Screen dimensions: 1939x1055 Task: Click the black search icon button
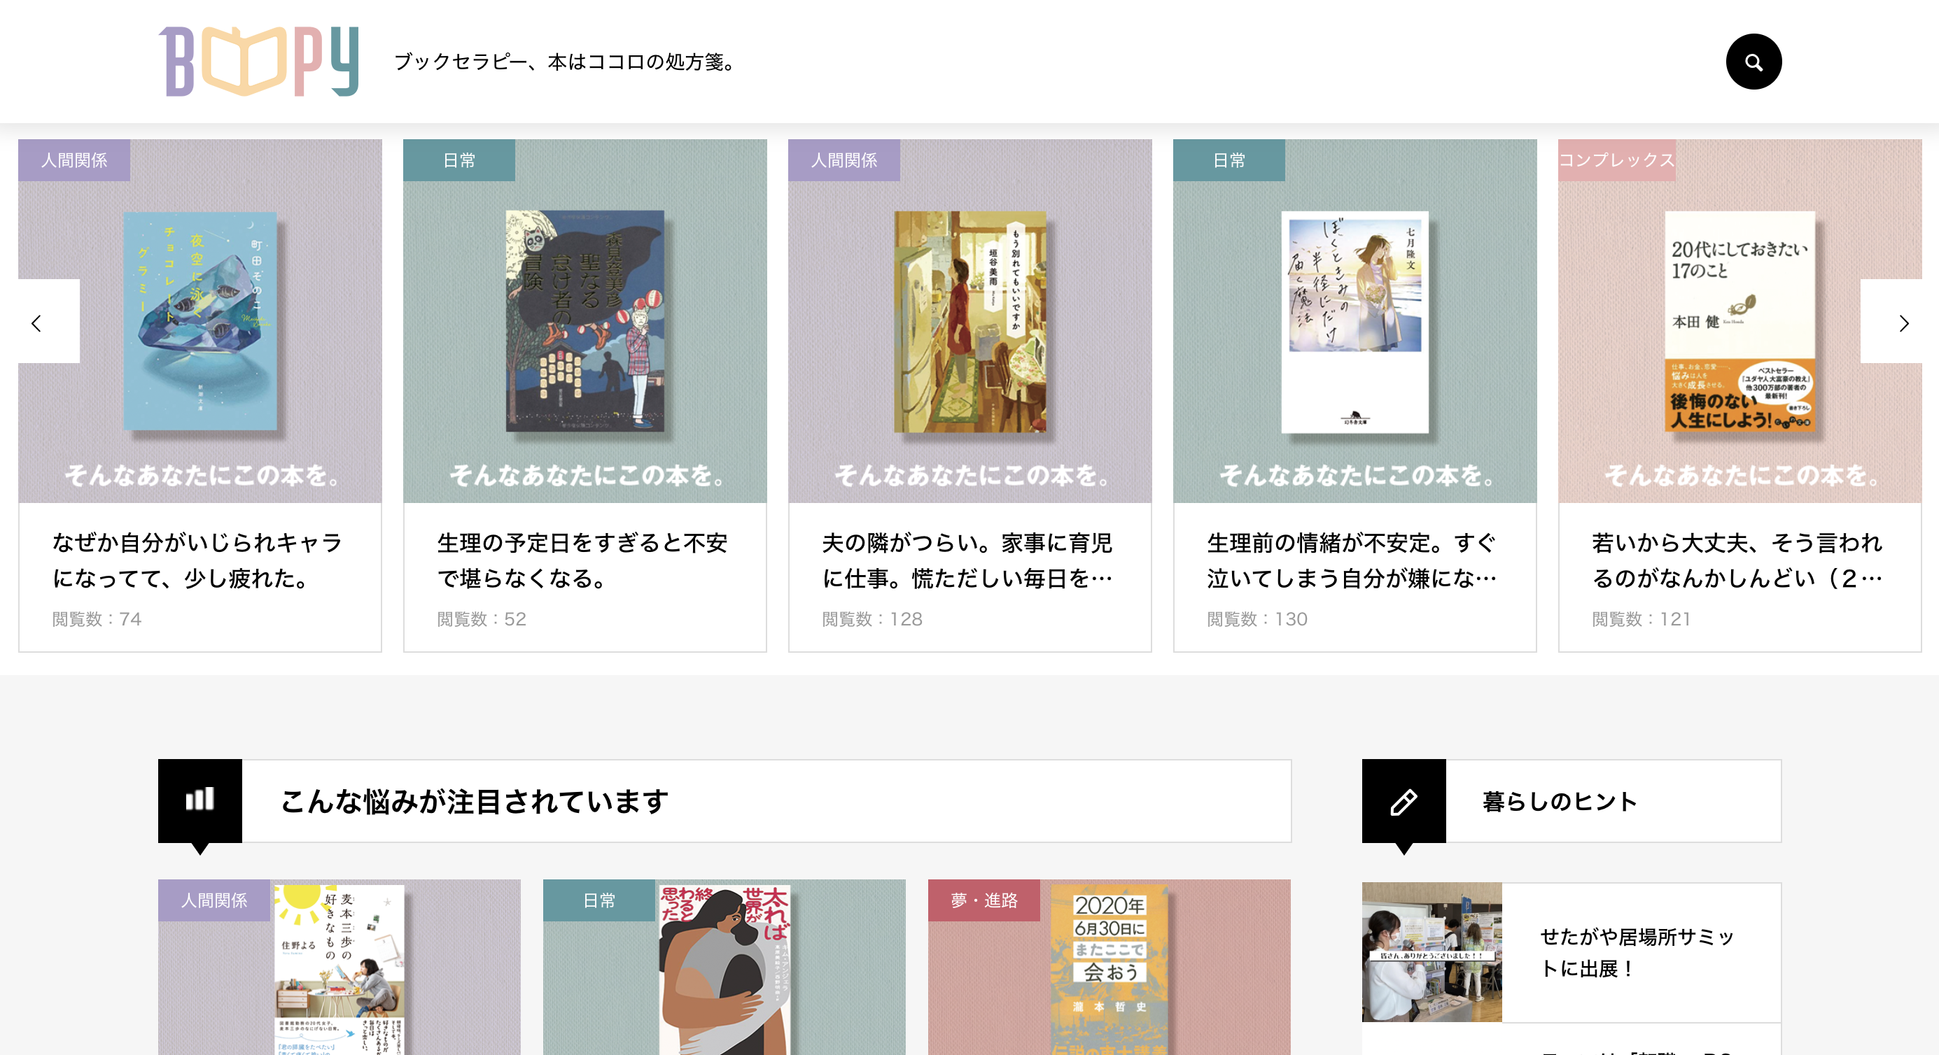click(x=1753, y=62)
